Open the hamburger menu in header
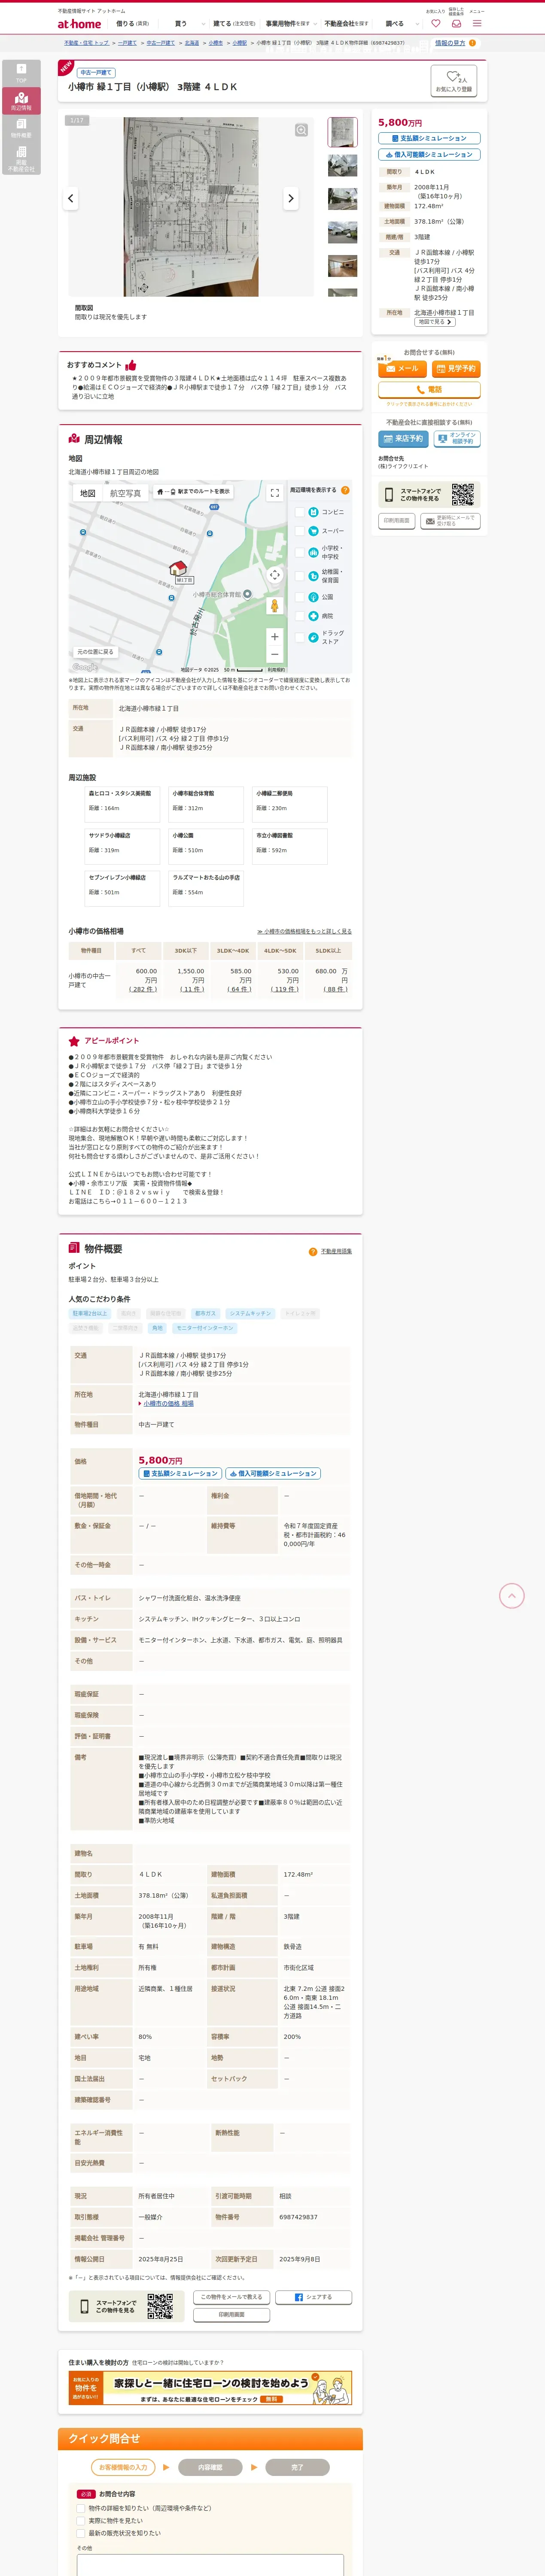545x2576 pixels. [477, 23]
